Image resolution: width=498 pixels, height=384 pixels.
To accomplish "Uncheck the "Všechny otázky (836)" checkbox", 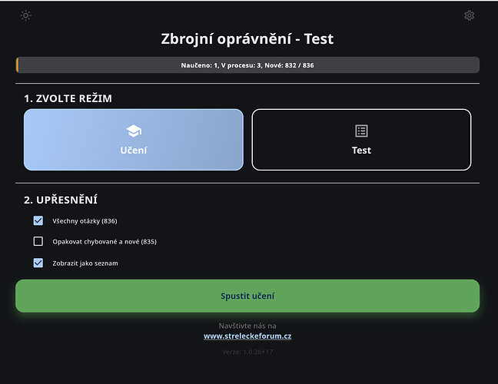I will point(38,220).
